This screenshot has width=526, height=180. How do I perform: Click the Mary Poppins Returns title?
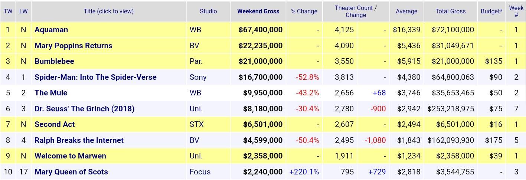(73, 46)
